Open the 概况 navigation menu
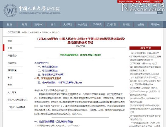 (10, 24)
